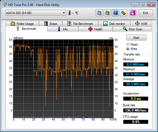Screen dimensions: 158x132
Task: Switch to the Info tab
Action: coord(63,29)
